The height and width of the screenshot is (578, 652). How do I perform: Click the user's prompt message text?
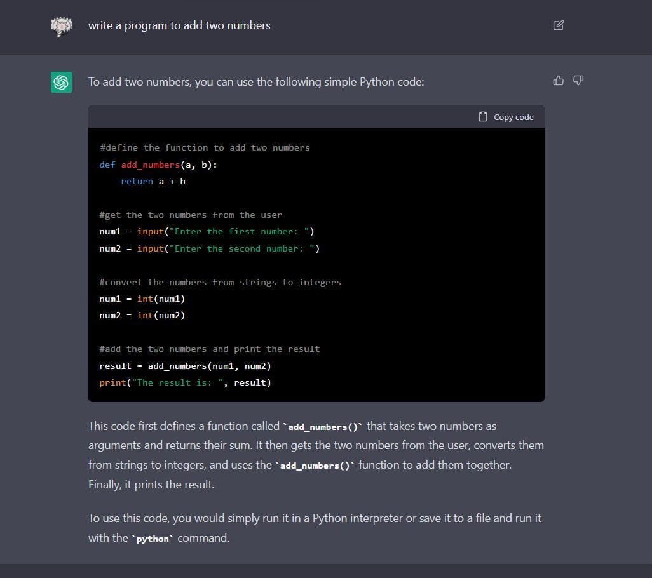pos(179,25)
